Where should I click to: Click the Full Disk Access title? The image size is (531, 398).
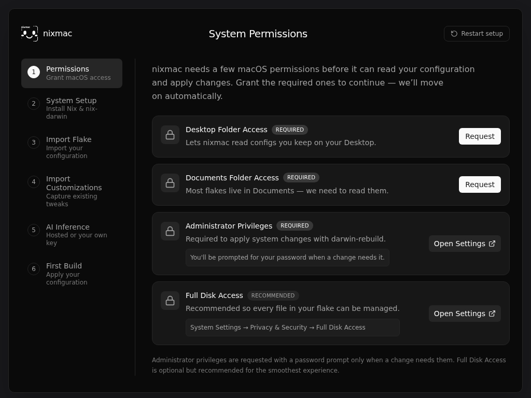click(x=214, y=295)
